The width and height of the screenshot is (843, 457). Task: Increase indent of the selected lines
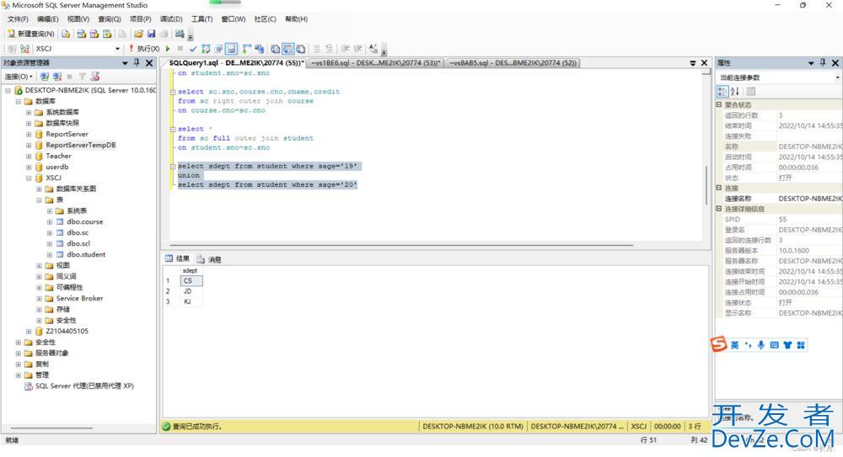click(x=357, y=49)
